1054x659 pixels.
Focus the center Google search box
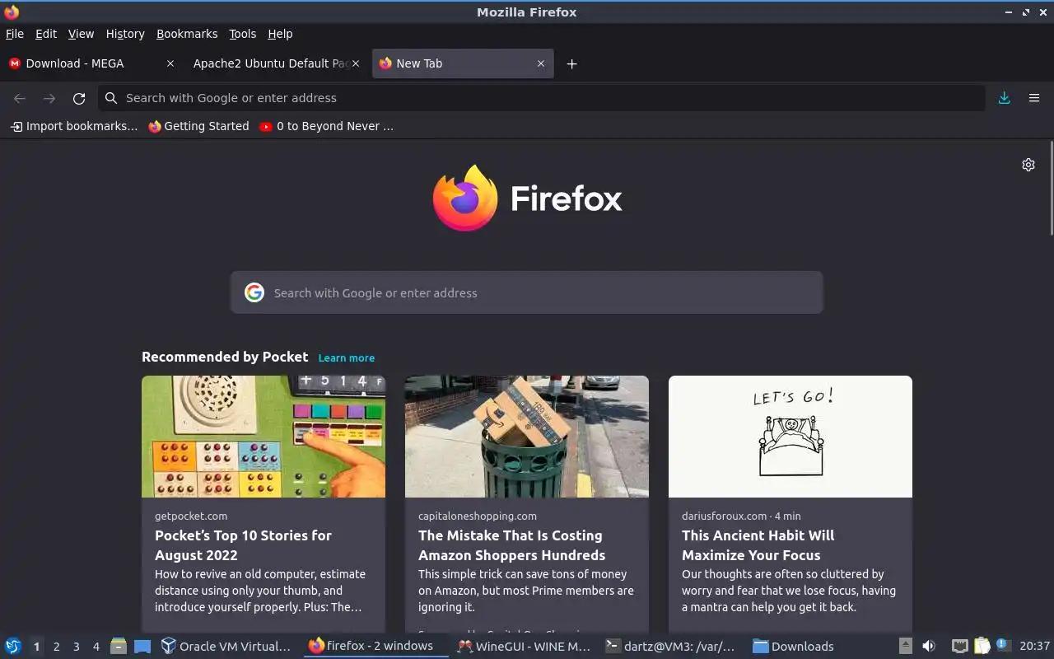pos(527,292)
